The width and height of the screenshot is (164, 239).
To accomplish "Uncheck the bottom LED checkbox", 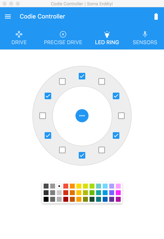I will coord(82,155).
